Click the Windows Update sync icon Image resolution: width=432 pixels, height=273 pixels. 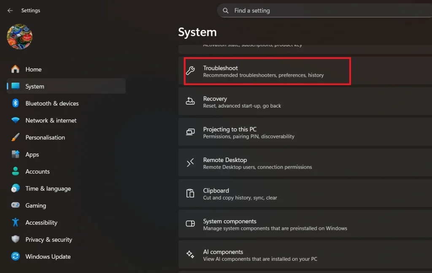tap(16, 257)
